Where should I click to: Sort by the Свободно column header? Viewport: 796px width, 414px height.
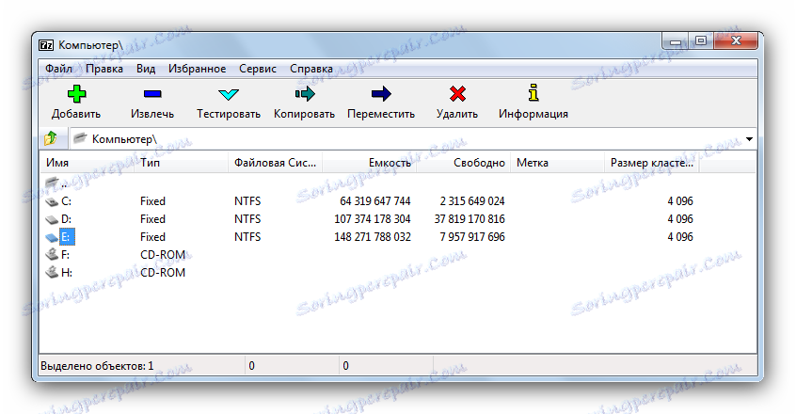pyautogui.click(x=463, y=163)
